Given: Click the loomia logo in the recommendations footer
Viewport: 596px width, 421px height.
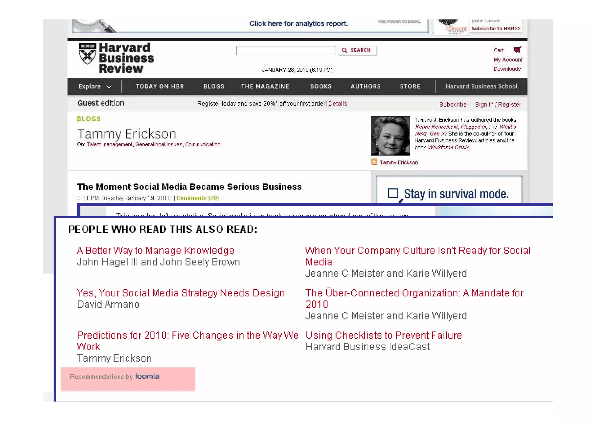Looking at the screenshot, I should click(x=147, y=376).
